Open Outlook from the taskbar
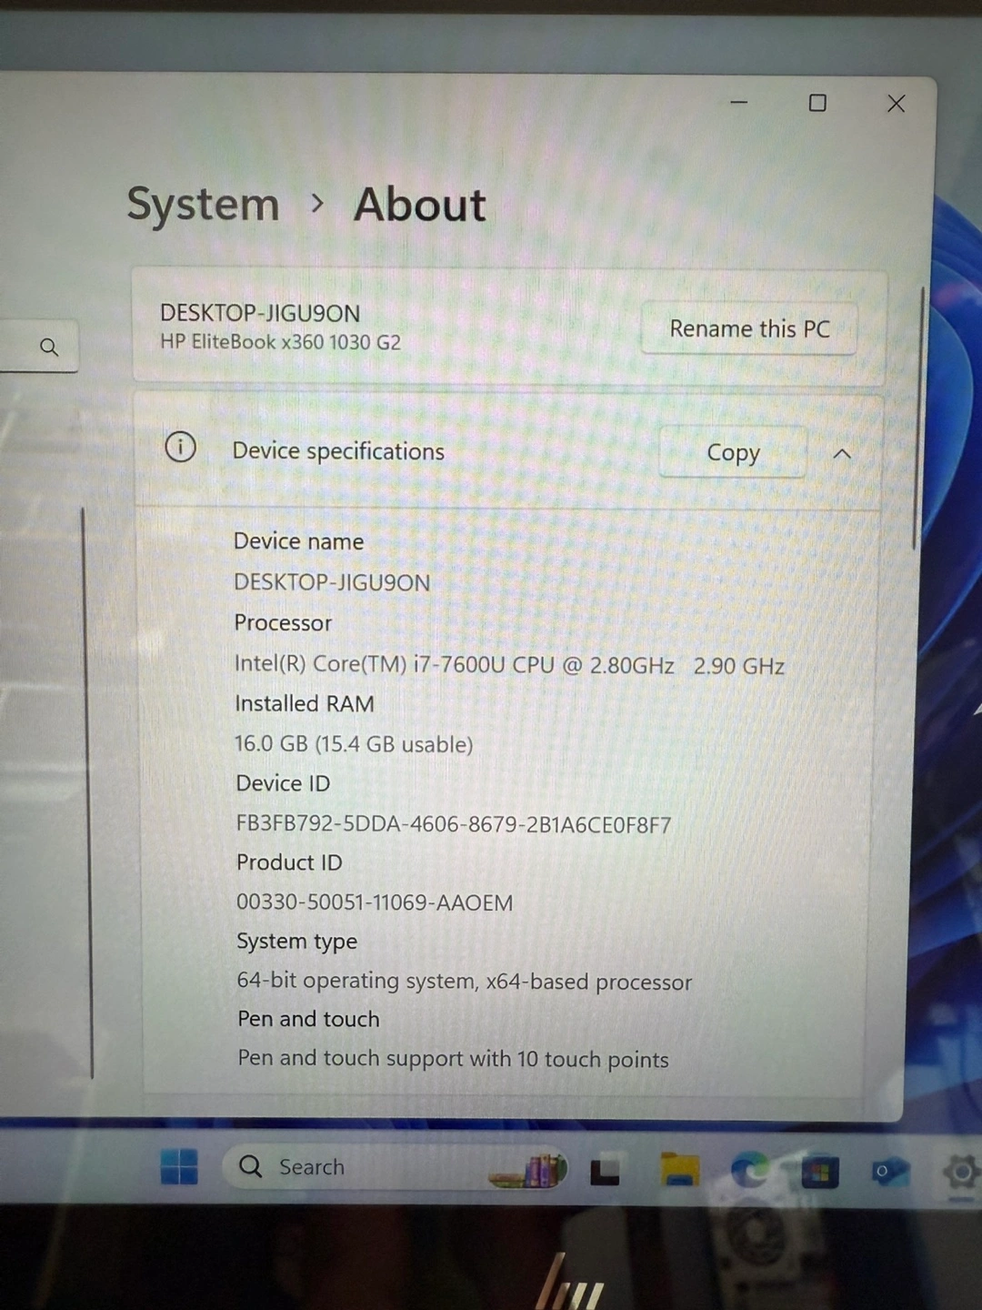The image size is (982, 1310). click(x=888, y=1172)
